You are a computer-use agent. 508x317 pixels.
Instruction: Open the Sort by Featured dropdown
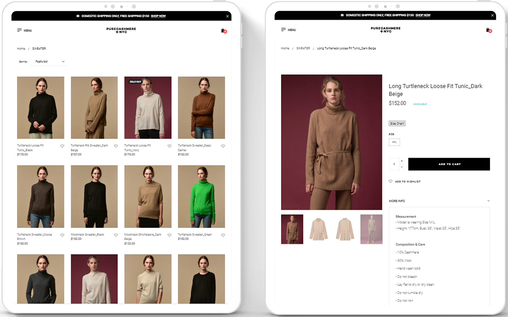(49, 61)
